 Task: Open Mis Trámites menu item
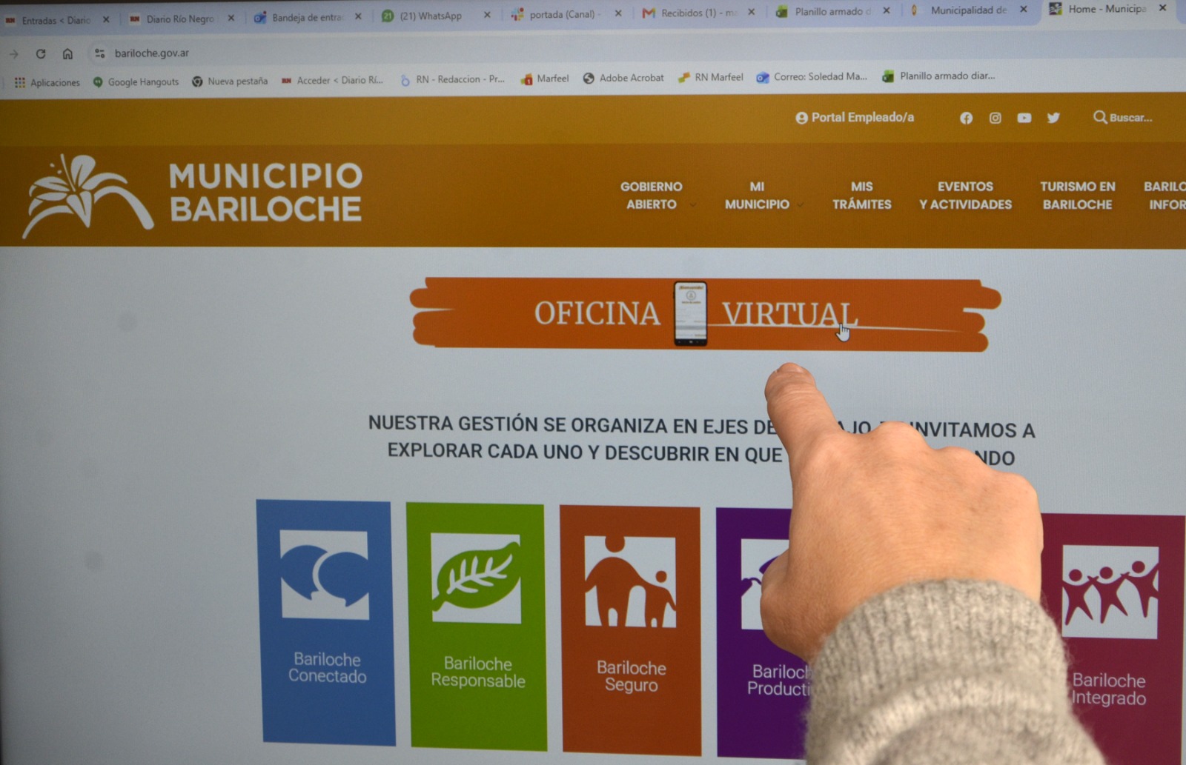861,196
